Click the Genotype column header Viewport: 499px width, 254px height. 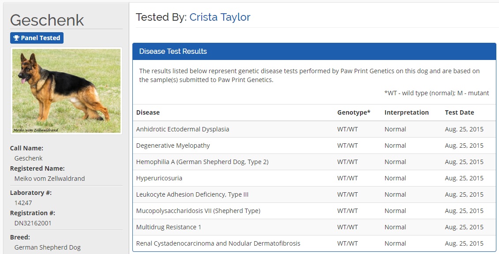coord(353,112)
